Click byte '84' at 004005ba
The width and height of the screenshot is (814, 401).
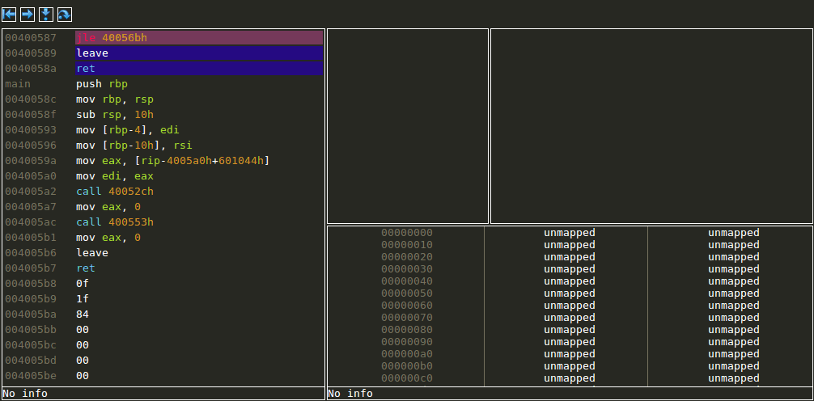coord(83,314)
